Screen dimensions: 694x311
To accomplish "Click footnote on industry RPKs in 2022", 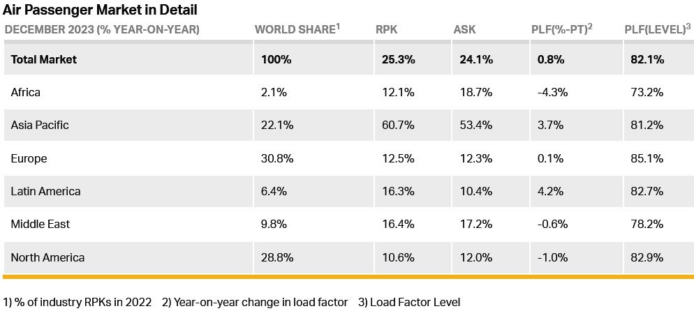I will (77, 303).
